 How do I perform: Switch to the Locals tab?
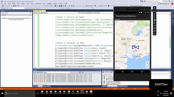(44, 86)
